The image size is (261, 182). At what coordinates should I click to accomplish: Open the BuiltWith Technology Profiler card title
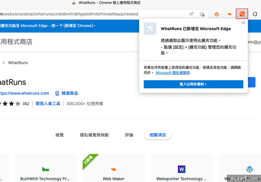[x=45, y=179]
